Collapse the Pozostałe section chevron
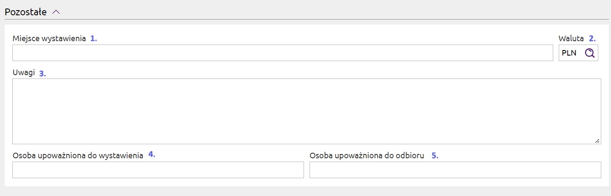Image resolution: width=611 pixels, height=196 pixels. [x=56, y=12]
